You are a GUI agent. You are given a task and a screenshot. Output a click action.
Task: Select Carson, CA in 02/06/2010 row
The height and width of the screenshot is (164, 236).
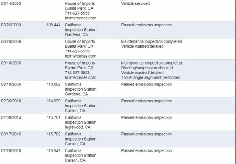coord(75,111)
